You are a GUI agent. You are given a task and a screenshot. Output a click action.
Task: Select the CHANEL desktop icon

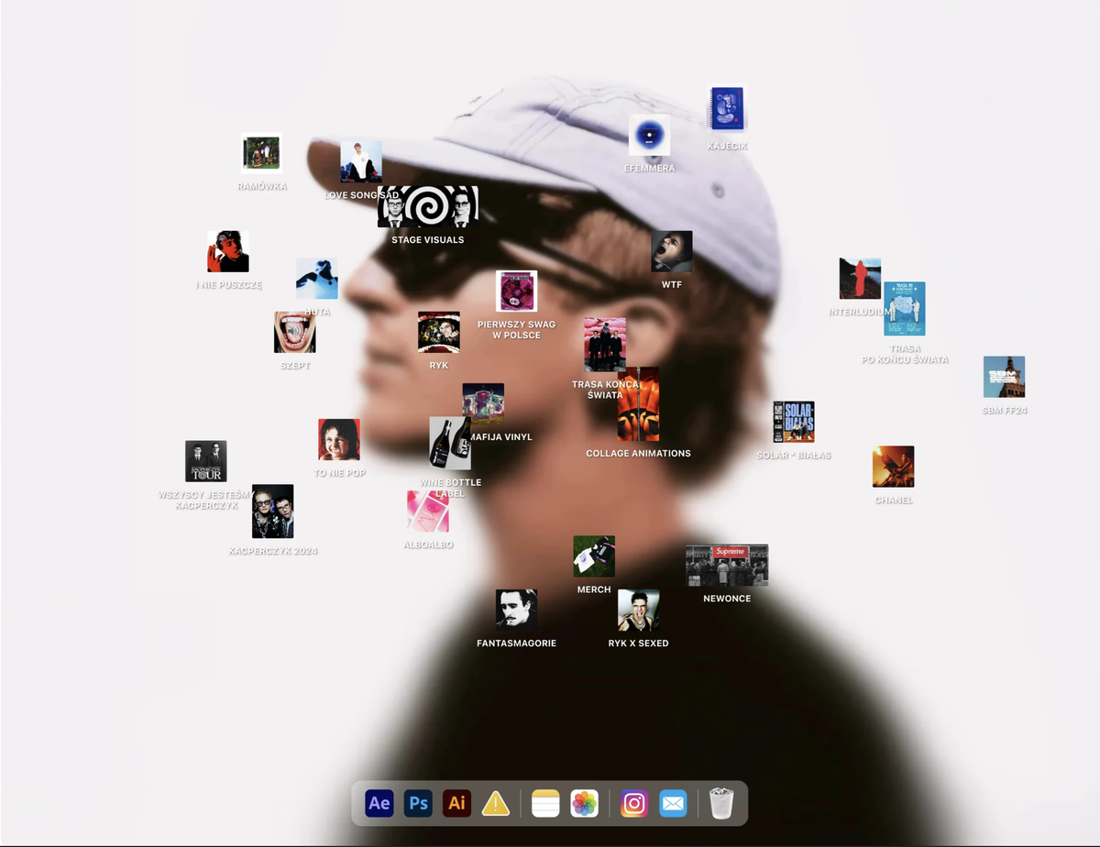pyautogui.click(x=893, y=467)
